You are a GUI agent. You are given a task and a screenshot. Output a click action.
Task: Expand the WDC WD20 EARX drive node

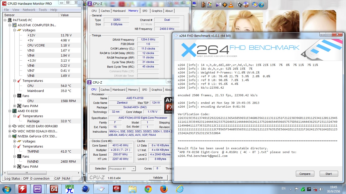tap(10, 126)
